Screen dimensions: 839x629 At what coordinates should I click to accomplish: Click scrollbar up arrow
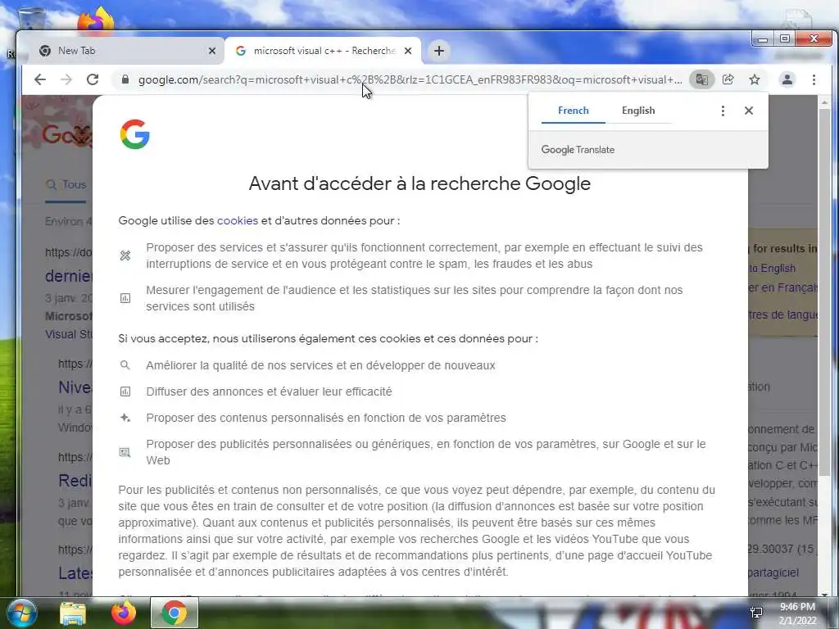pos(824,102)
